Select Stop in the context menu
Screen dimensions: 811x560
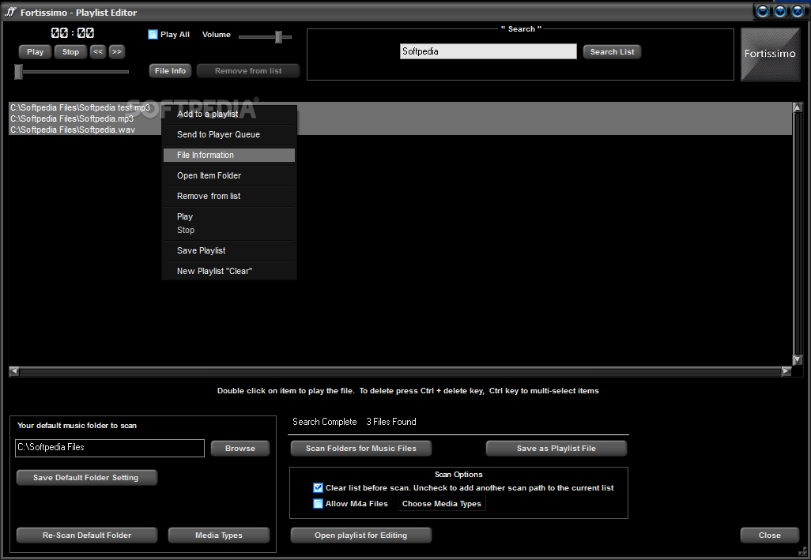(x=229, y=231)
